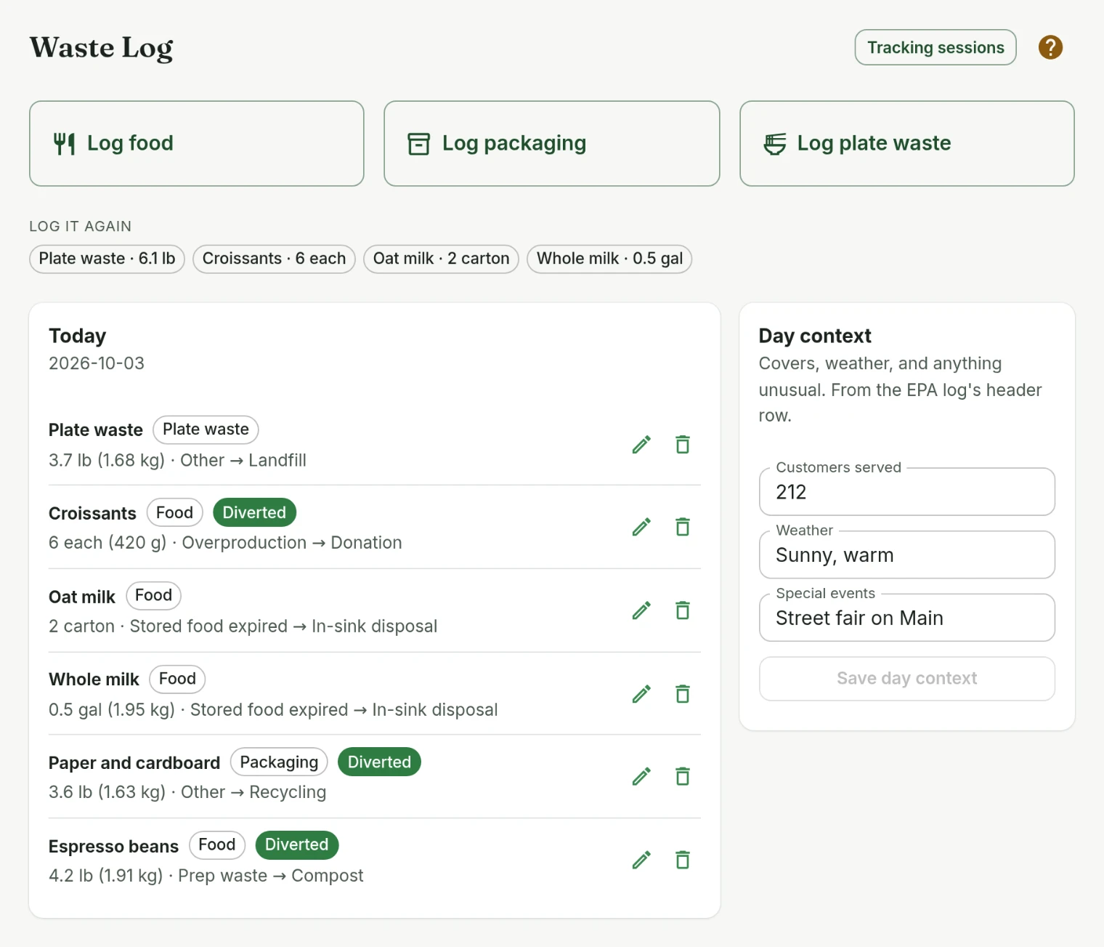This screenshot has width=1104, height=947.
Task: Edit the Oat milk entry
Action: point(641,610)
